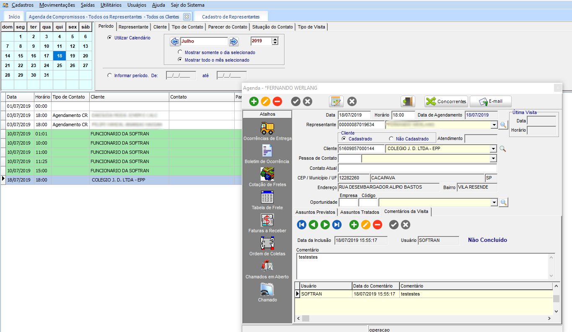The image size is (572, 332).
Task: Switch to Assuntos Tratados tab
Action: pyautogui.click(x=360, y=212)
